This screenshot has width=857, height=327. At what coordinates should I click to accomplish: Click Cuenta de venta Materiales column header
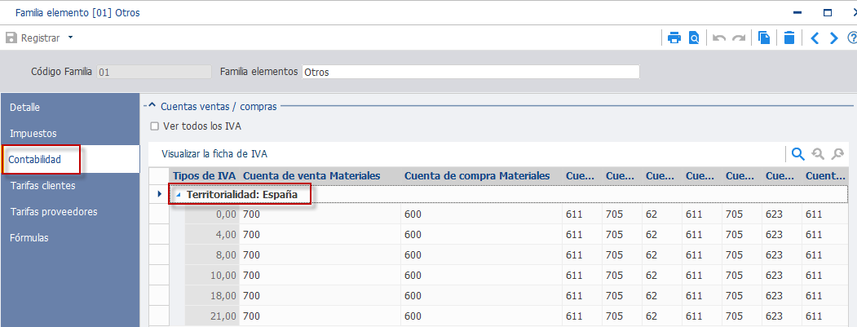click(x=311, y=175)
